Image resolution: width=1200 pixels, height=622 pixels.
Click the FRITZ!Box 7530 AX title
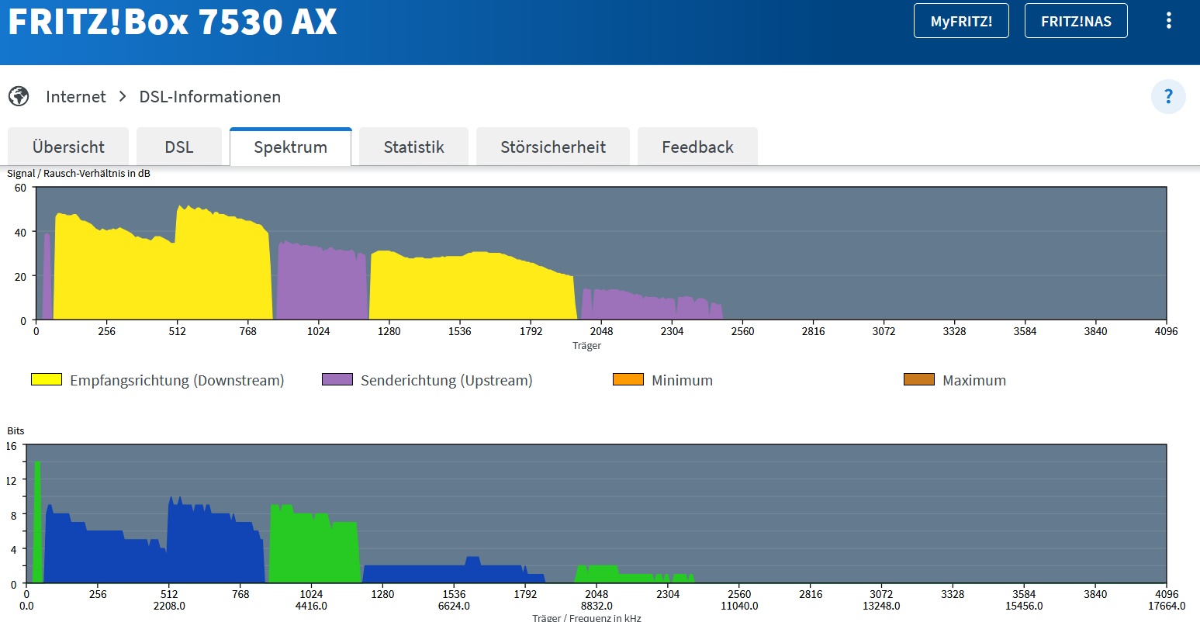click(172, 22)
